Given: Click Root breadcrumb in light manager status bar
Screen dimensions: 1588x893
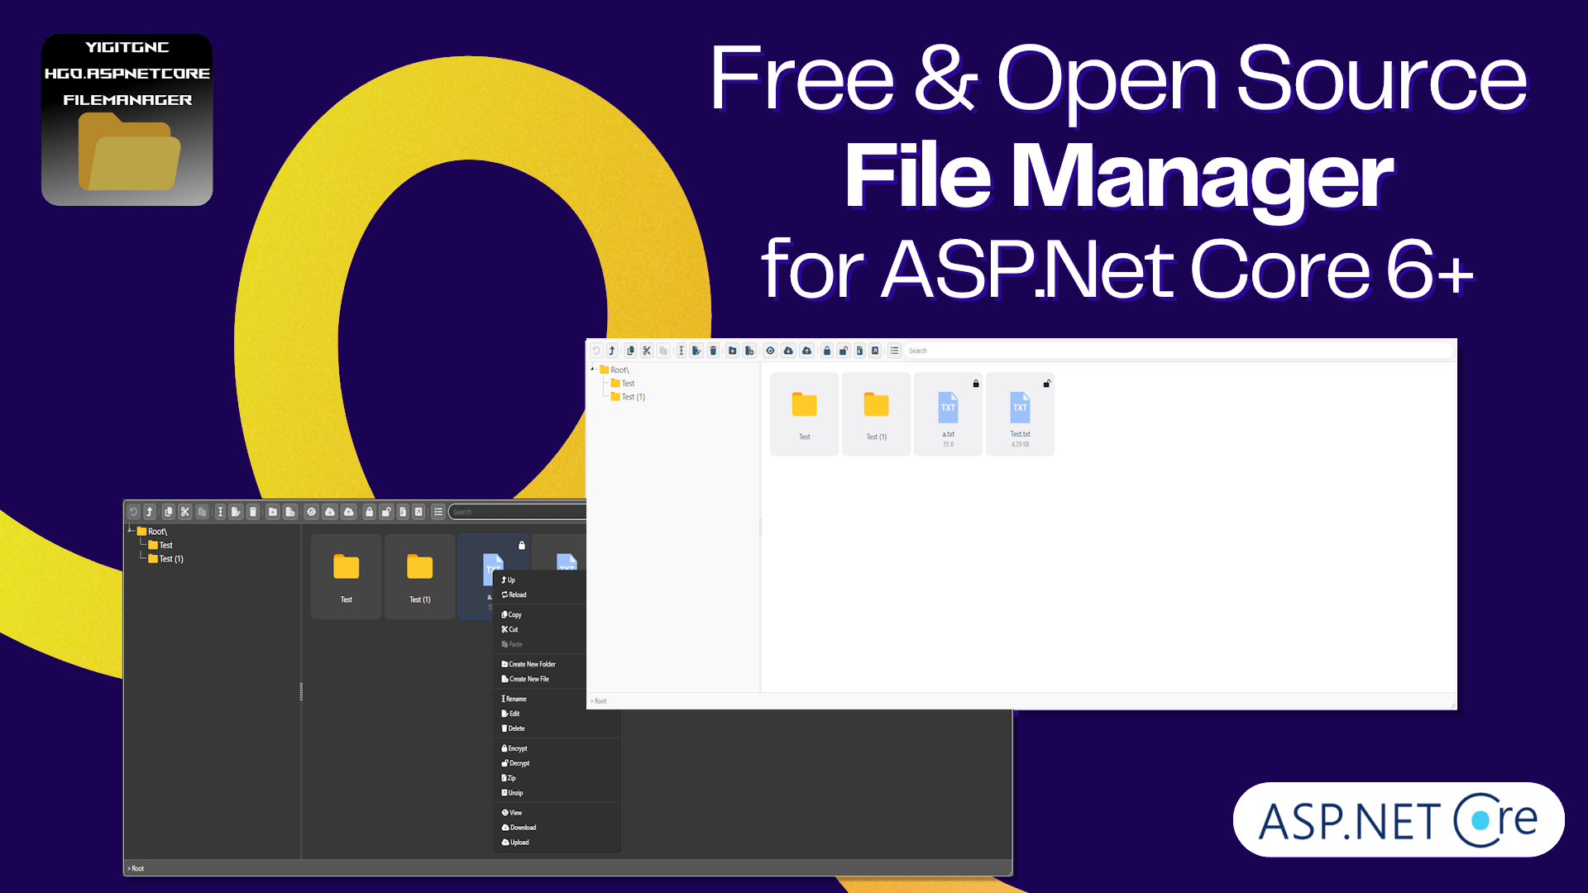Looking at the screenshot, I should coord(600,701).
